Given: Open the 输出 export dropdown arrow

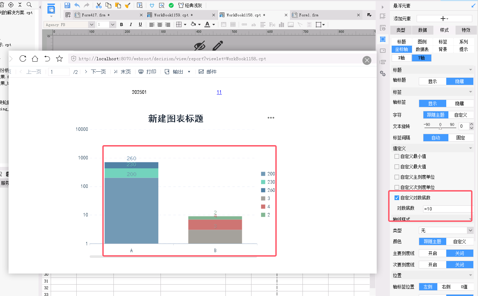Looking at the screenshot, I should click(189, 72).
